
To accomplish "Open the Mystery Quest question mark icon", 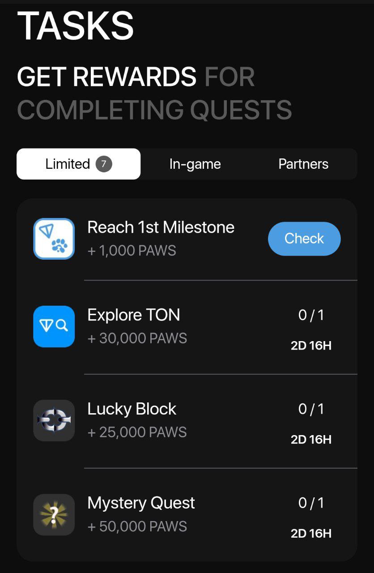I will point(54,514).
